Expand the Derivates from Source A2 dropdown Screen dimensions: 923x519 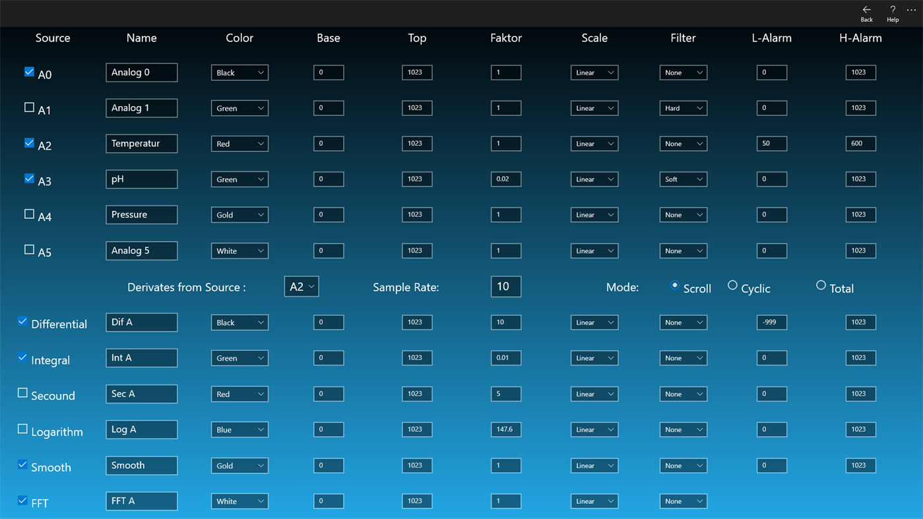click(302, 286)
